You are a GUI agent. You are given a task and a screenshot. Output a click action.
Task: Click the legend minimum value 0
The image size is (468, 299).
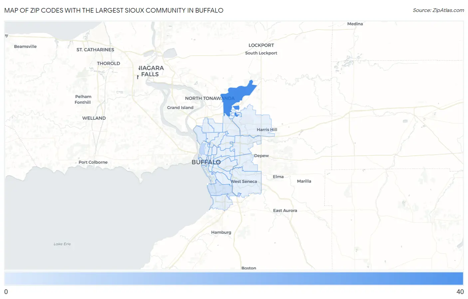(x=6, y=292)
